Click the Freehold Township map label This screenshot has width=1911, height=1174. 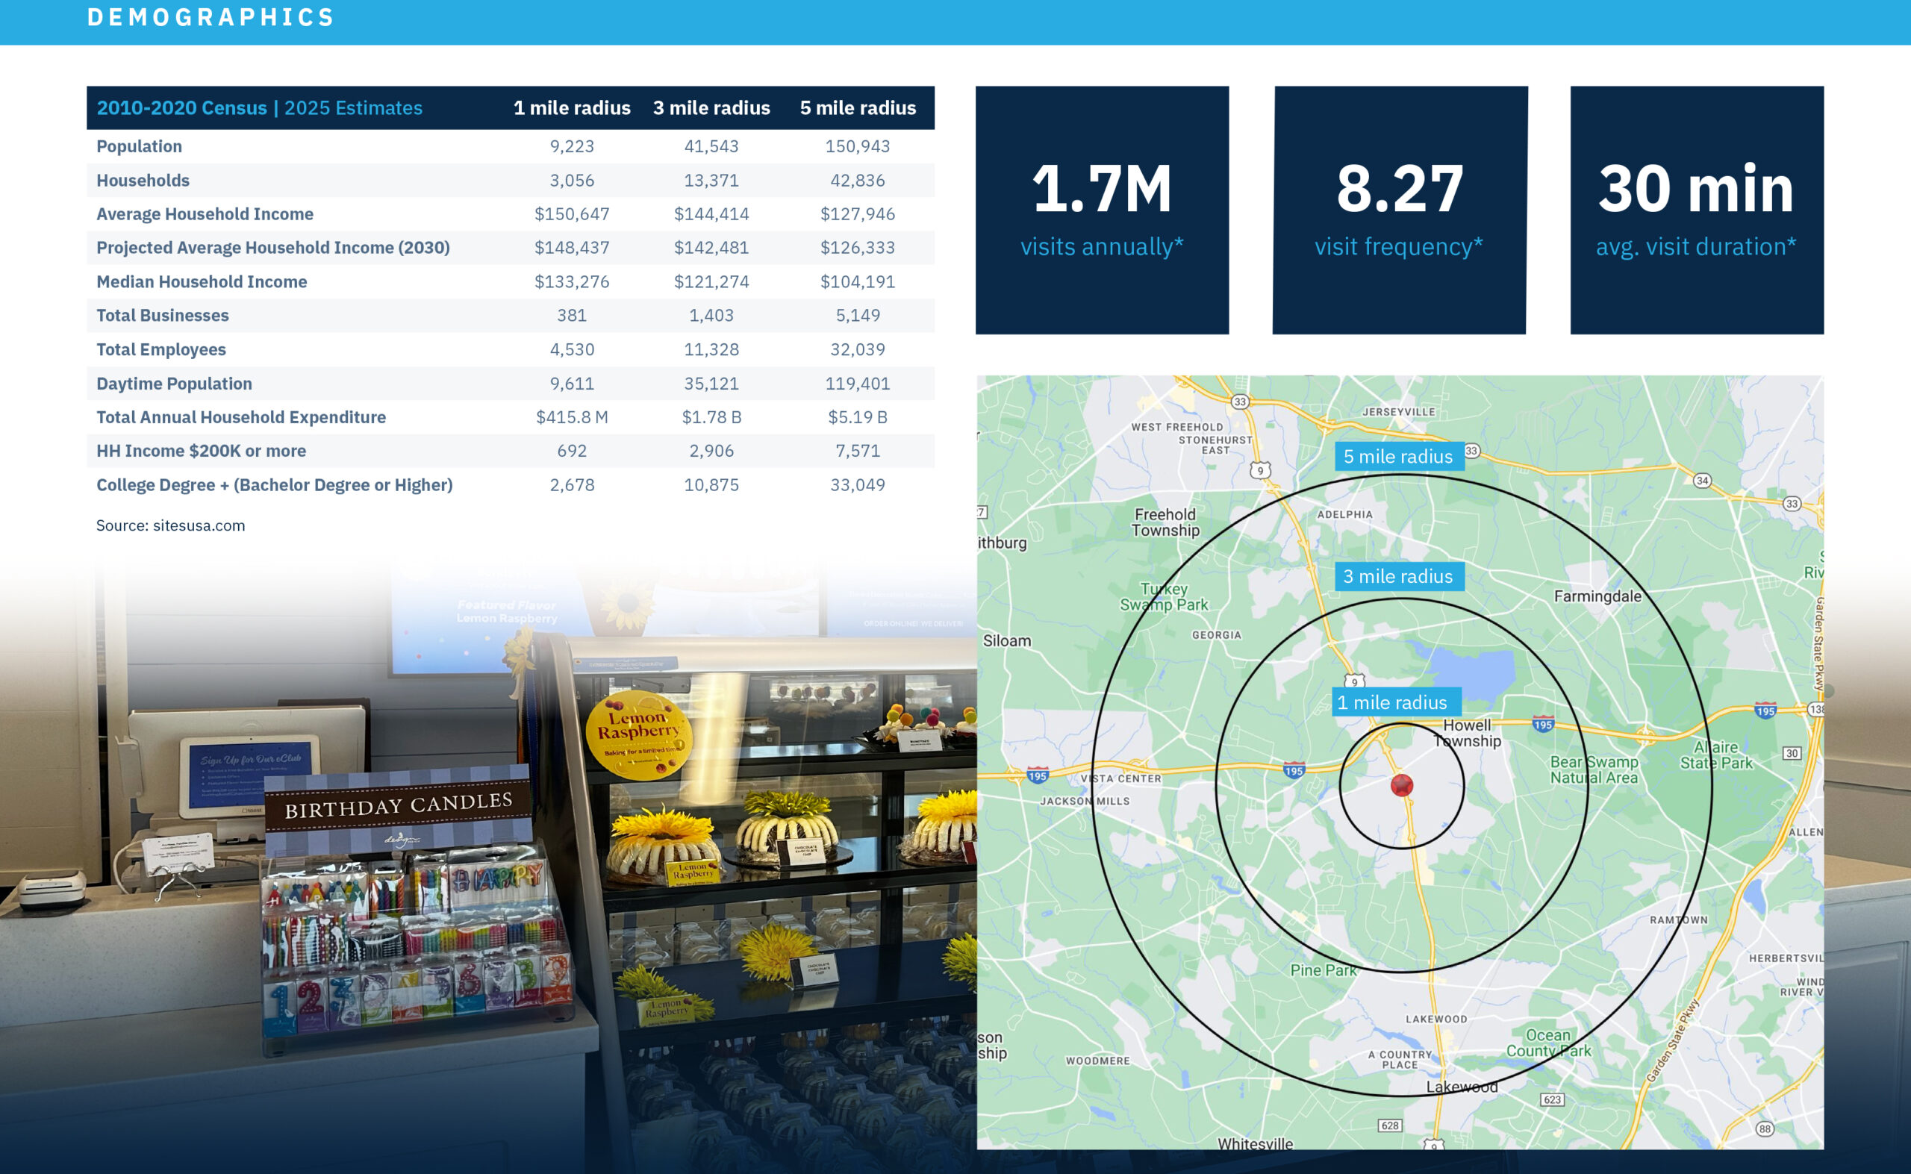pos(1165,522)
